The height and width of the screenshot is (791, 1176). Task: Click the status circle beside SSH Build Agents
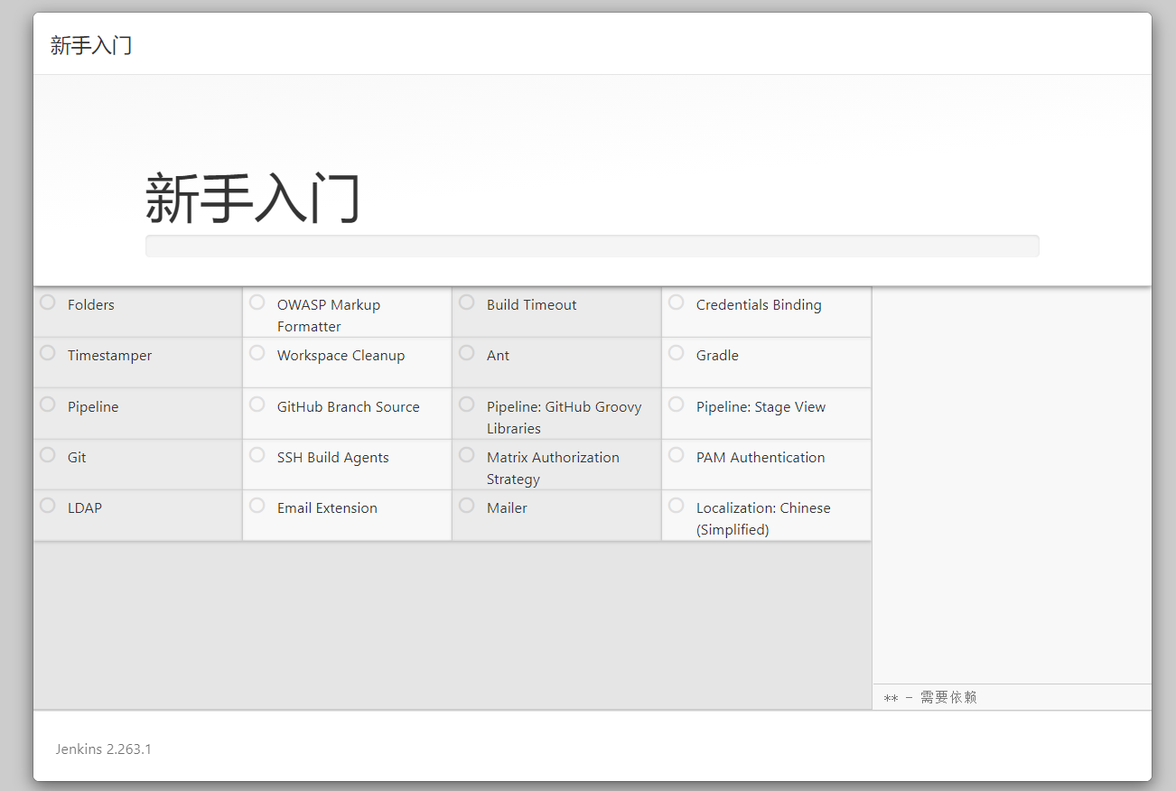click(x=257, y=455)
